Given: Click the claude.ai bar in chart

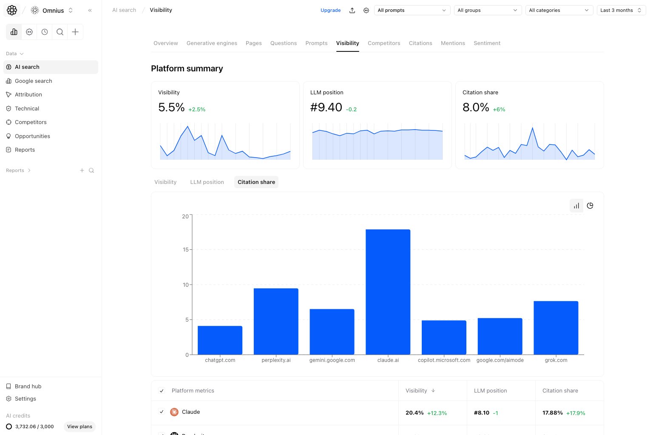Looking at the screenshot, I should point(388,292).
